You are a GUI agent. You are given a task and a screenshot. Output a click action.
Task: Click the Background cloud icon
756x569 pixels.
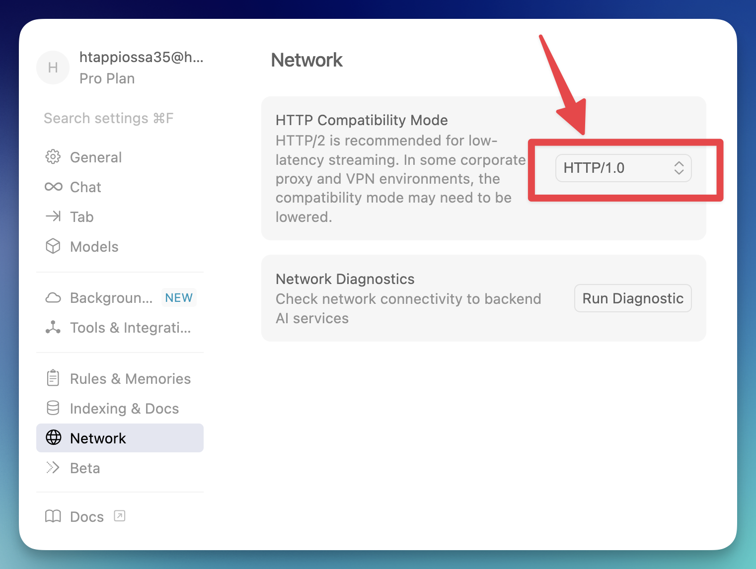point(53,298)
